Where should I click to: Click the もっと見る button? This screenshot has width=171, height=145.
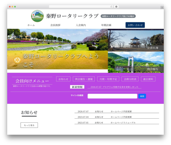point(29,125)
